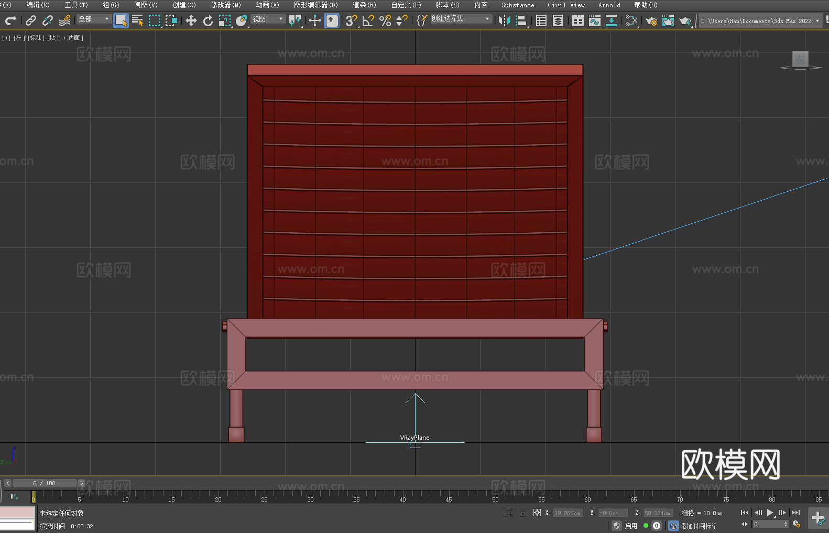The height and width of the screenshot is (533, 829).
Task: Step time slider back with left arrow
Action: 7,483
